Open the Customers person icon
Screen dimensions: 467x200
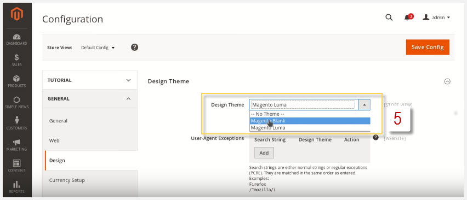(x=16, y=120)
